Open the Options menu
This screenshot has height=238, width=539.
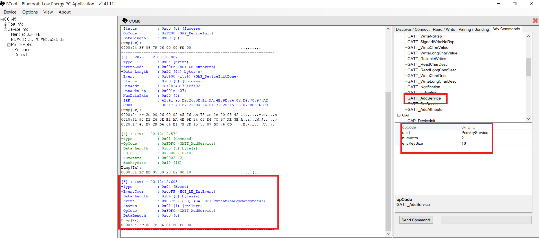30,12
